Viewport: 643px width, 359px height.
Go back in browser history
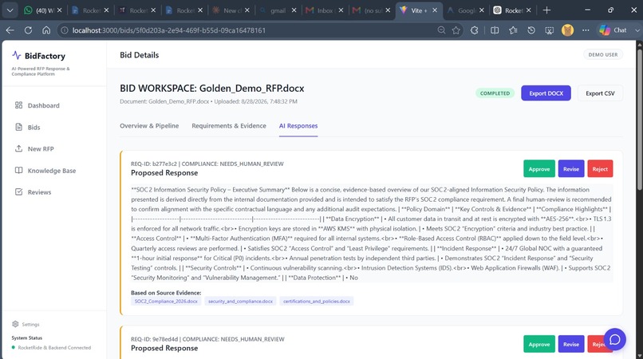click(x=10, y=30)
